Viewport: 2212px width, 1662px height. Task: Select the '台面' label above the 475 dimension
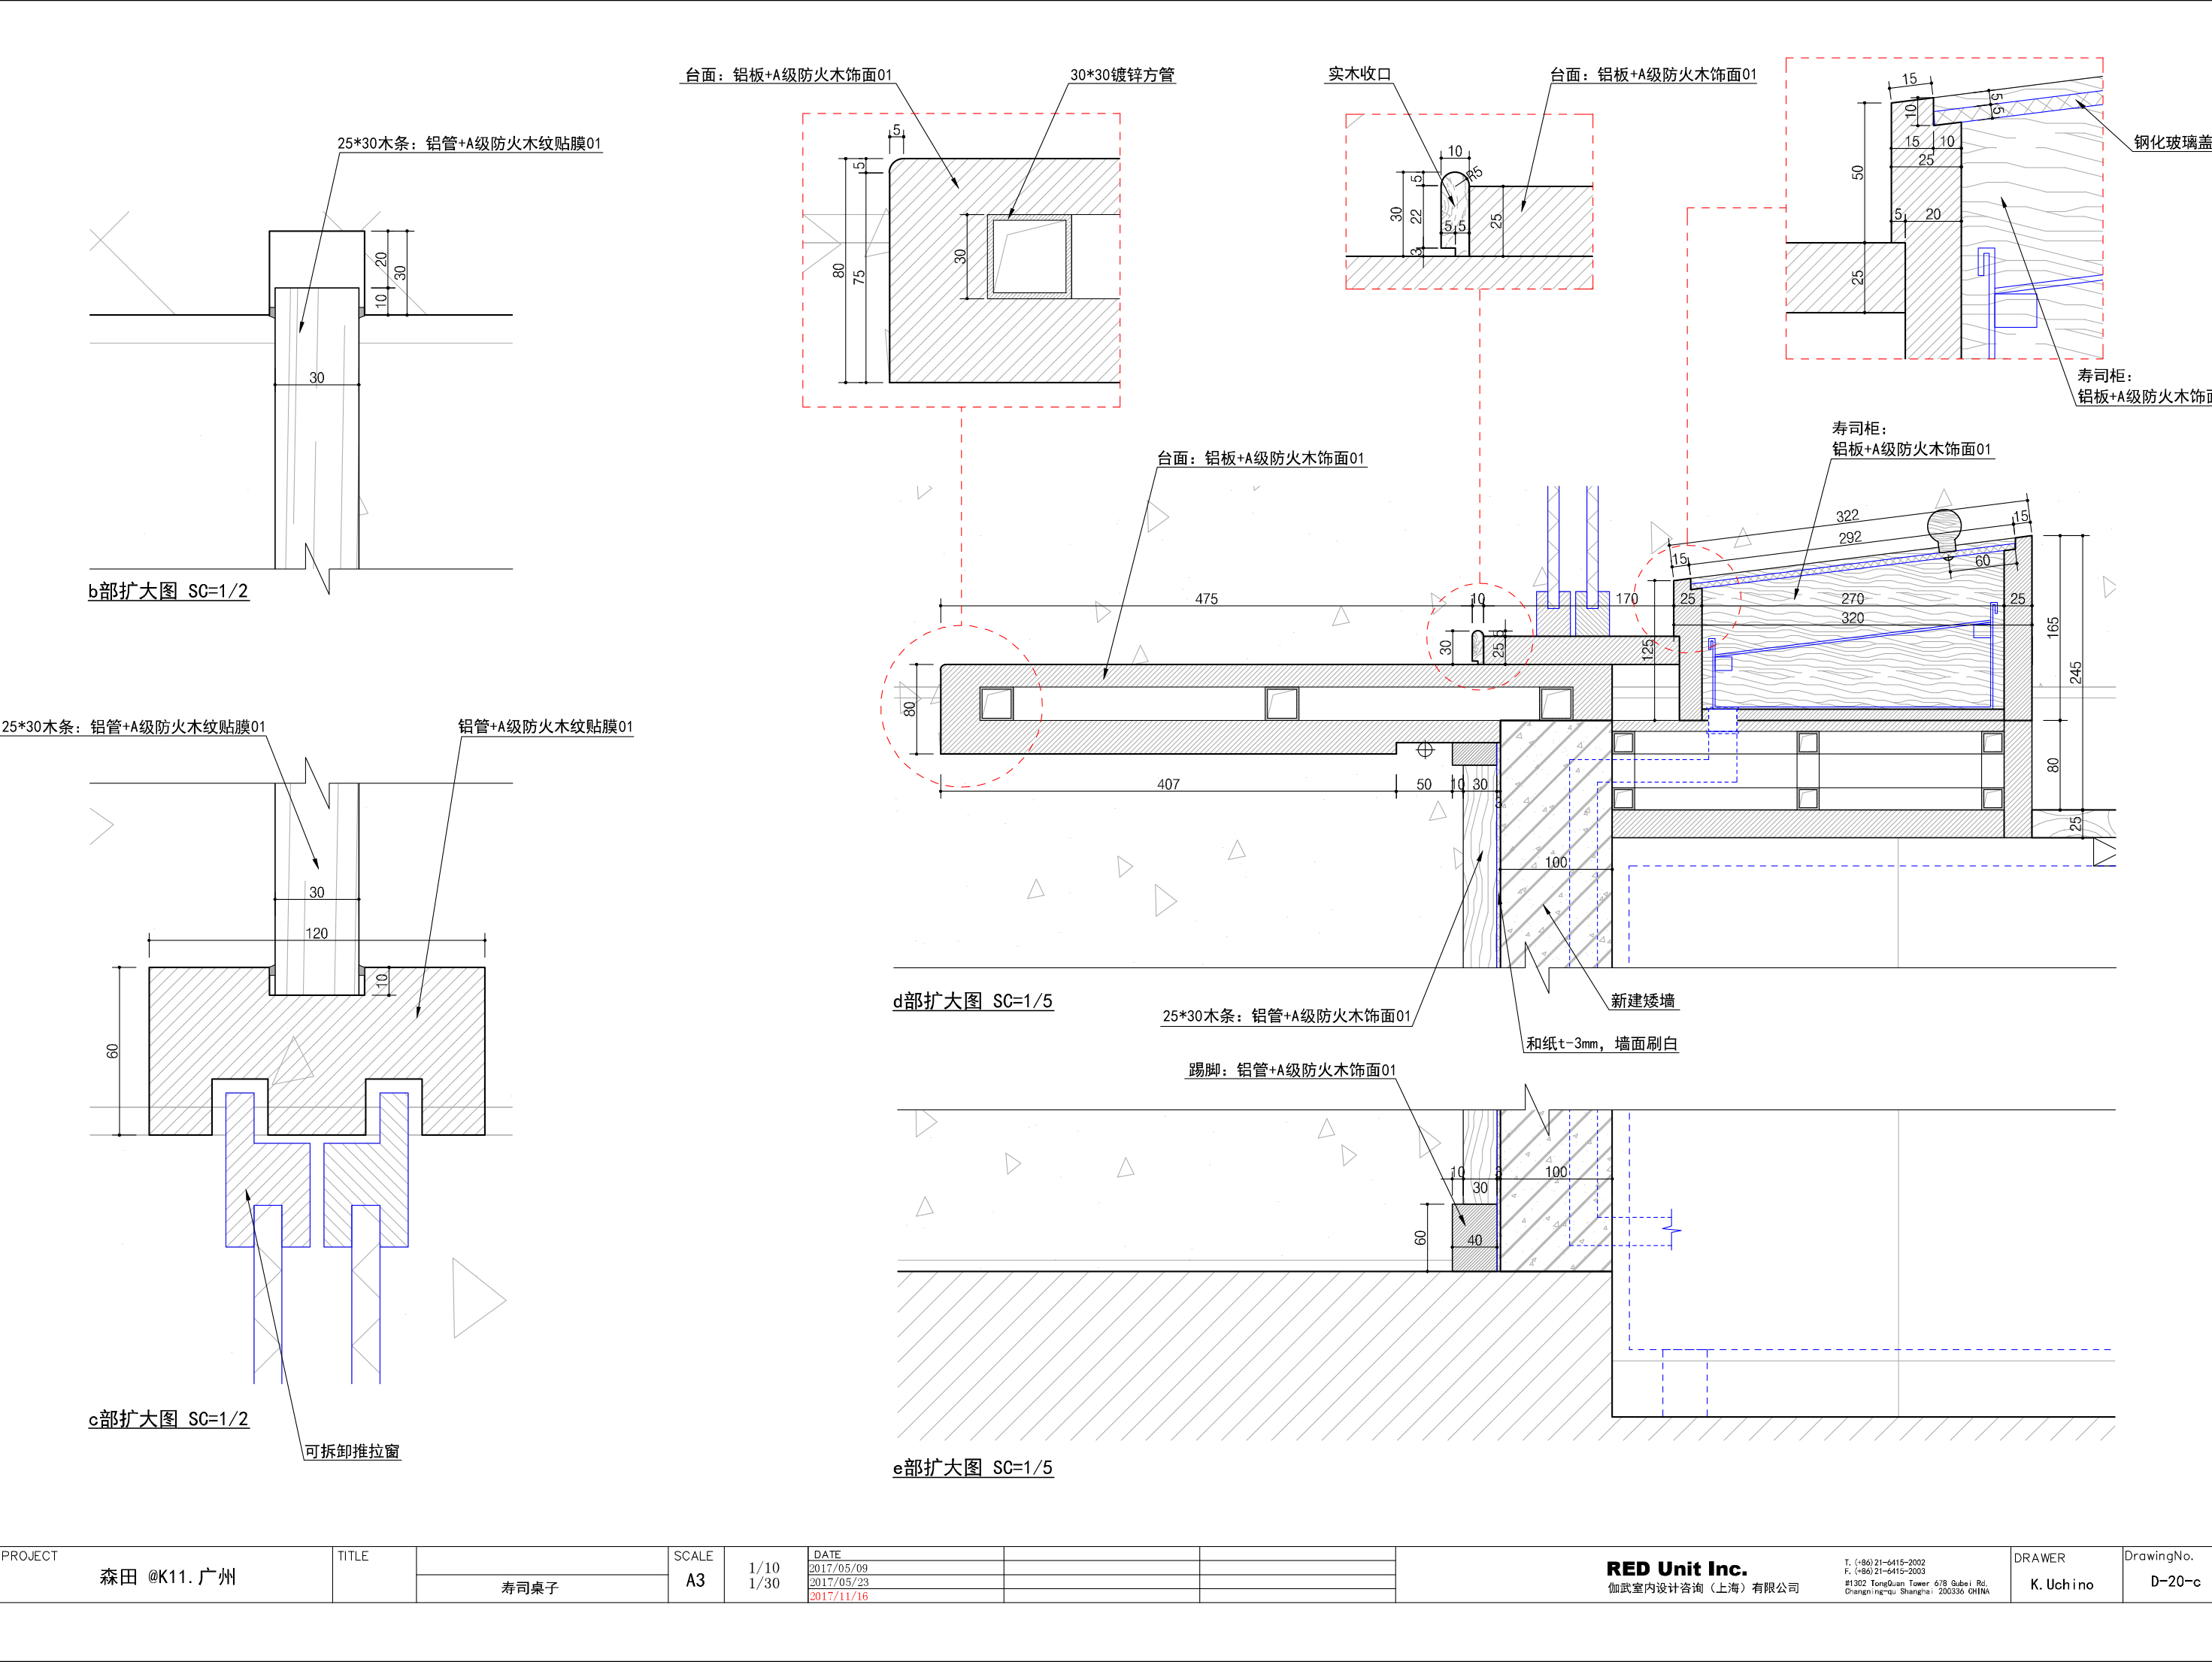point(1261,458)
